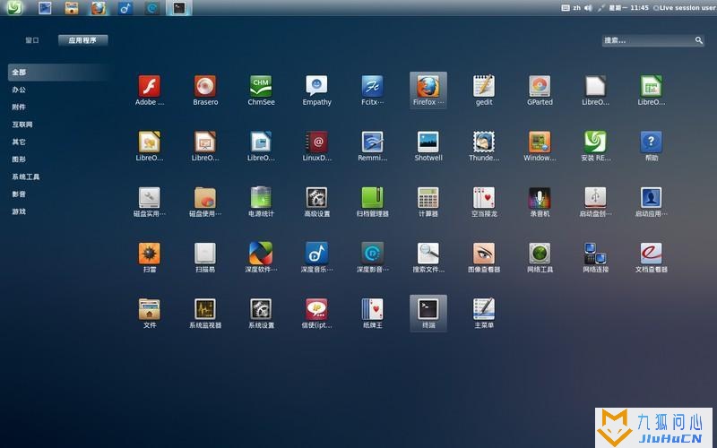Launch 磁盘使用 disk usage analyzer
The height and width of the screenshot is (448, 717).
point(205,202)
